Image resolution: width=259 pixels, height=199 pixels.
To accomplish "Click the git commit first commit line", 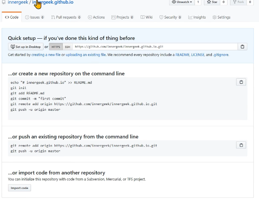I will (38, 99).
